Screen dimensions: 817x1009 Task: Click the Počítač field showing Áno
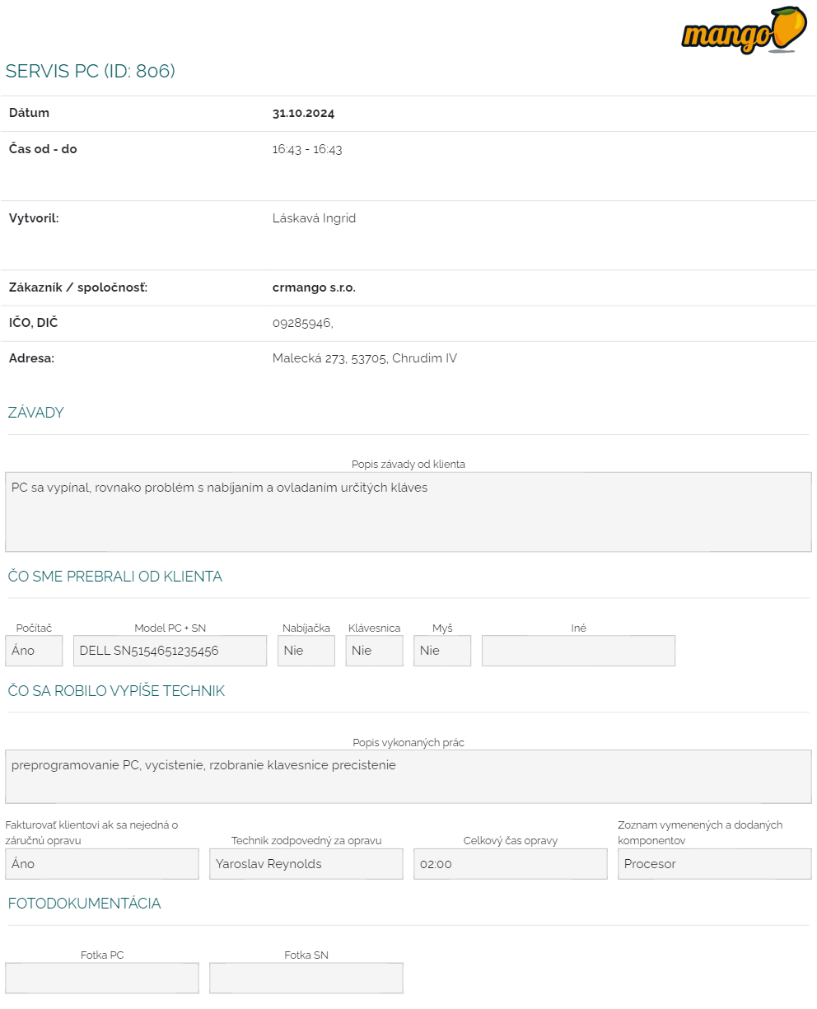click(x=34, y=651)
